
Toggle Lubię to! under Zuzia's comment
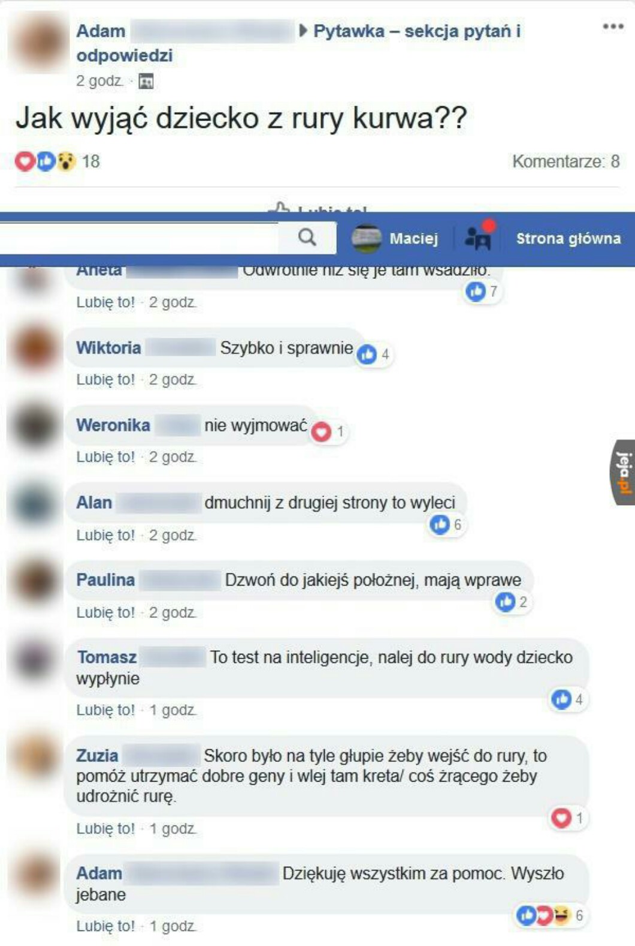tap(105, 828)
